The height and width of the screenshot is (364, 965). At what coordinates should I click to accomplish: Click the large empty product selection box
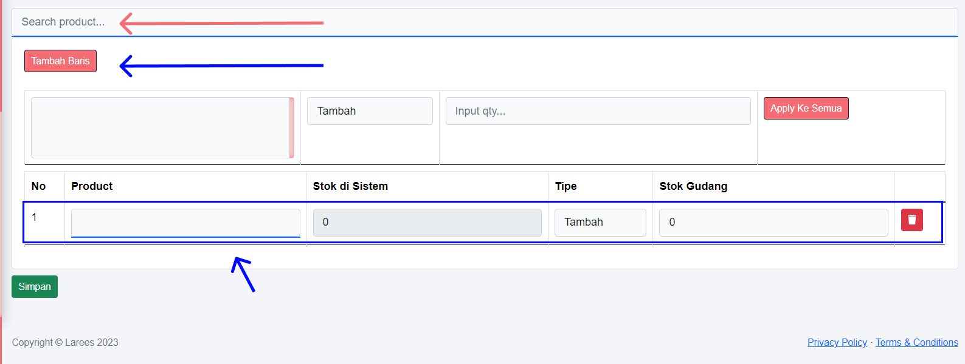161,127
